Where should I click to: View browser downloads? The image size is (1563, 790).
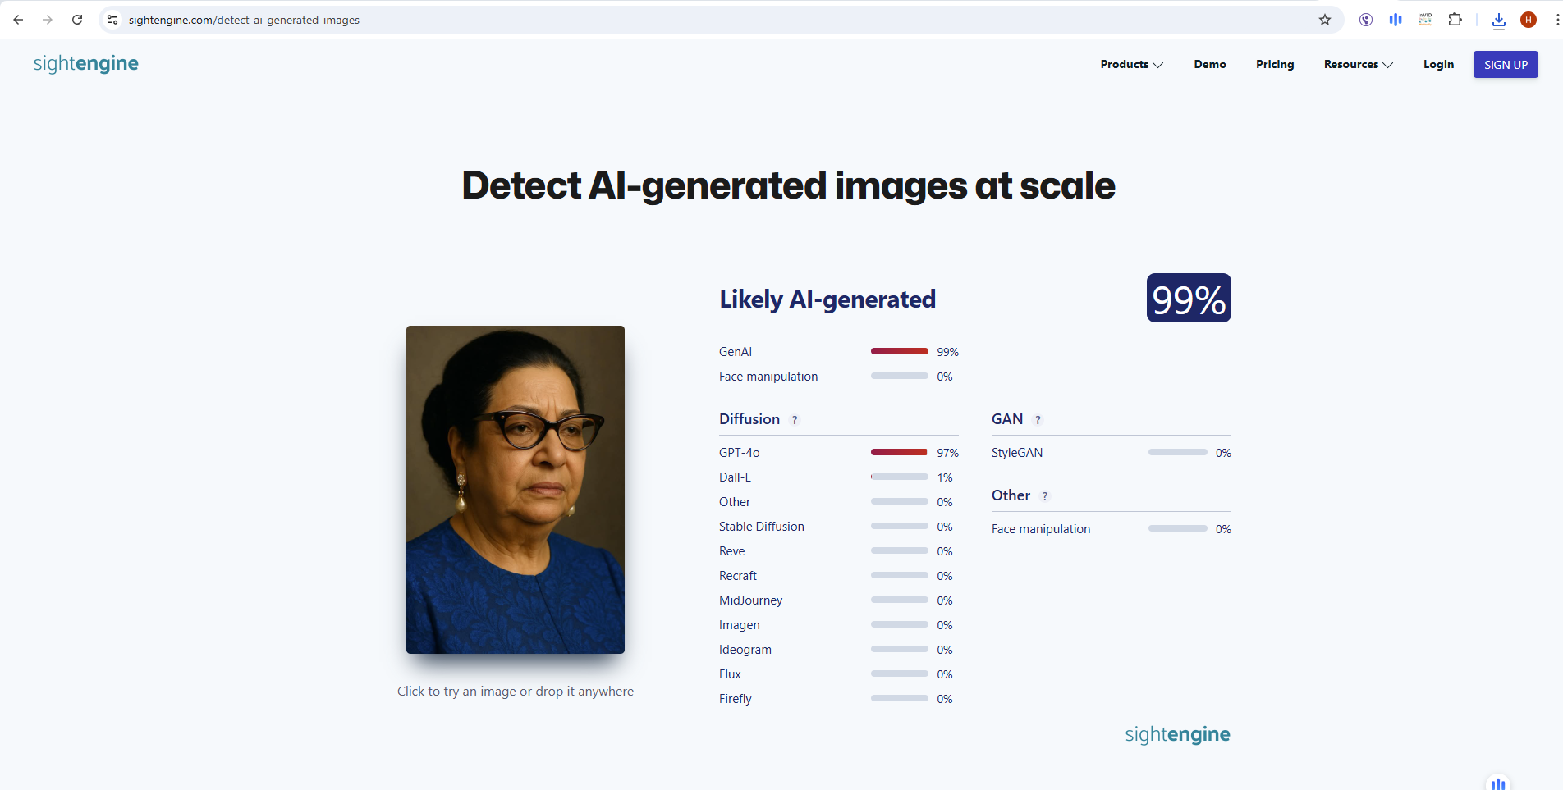coord(1499,20)
